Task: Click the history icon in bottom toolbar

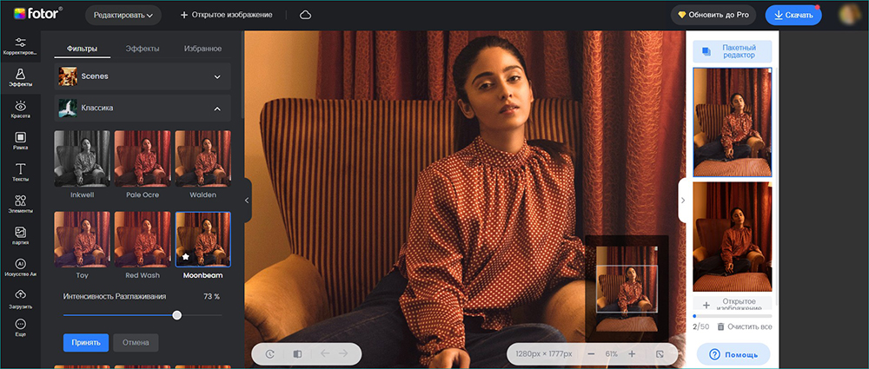Action: point(270,354)
